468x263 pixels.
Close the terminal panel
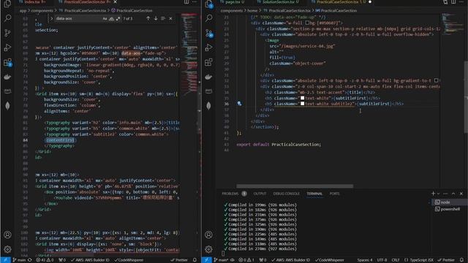[x=461, y=194]
